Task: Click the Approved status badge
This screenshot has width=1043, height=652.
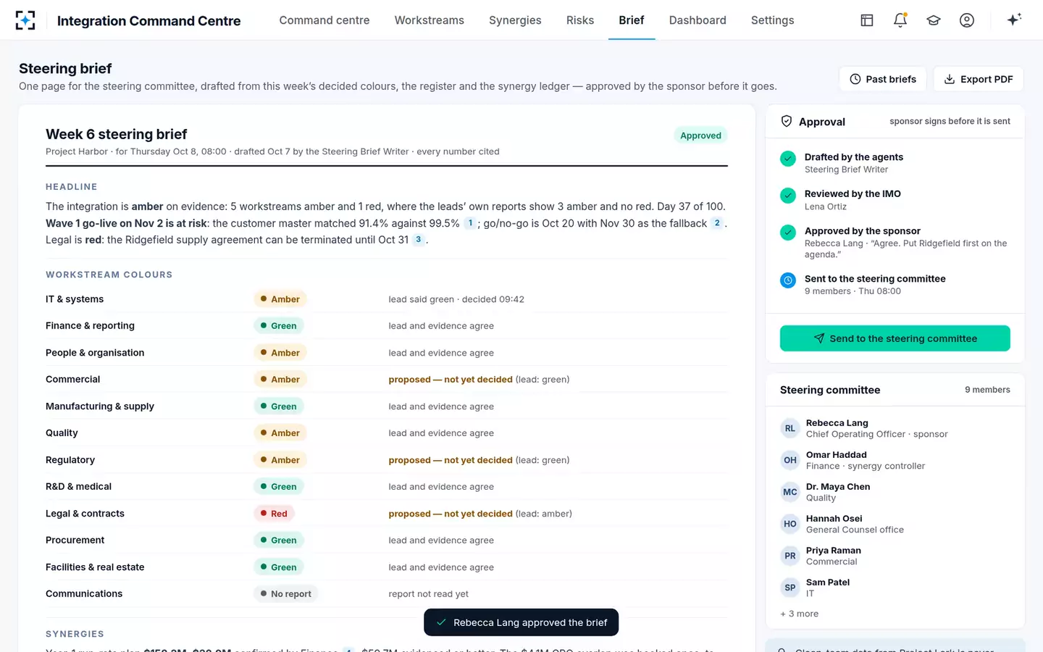Action: 700,135
